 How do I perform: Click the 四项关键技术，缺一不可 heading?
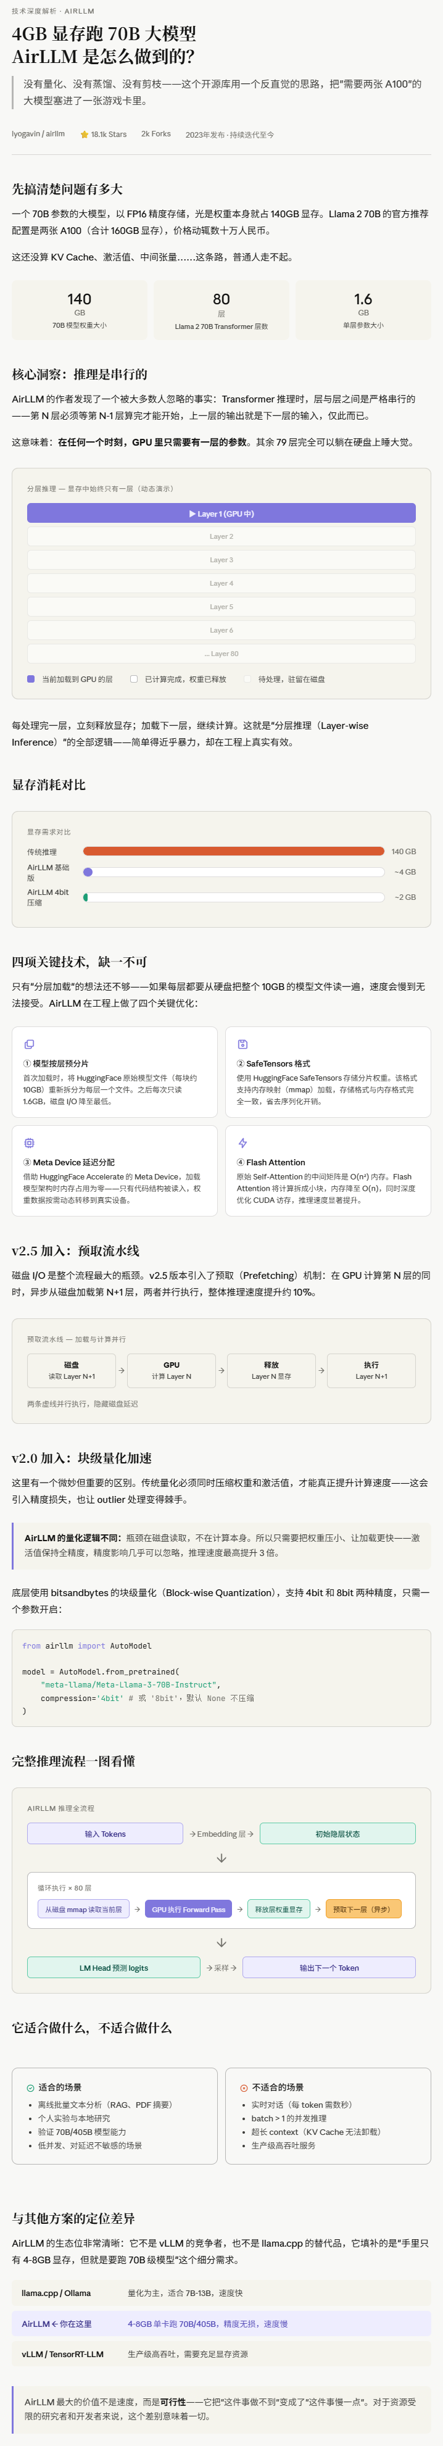(79, 962)
